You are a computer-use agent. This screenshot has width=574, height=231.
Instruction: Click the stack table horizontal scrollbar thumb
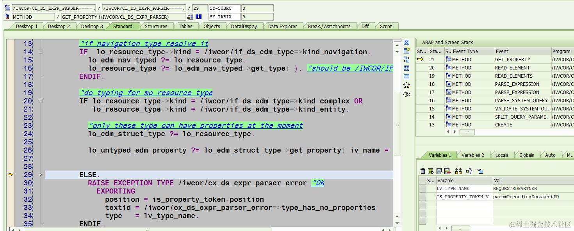click(x=467, y=132)
